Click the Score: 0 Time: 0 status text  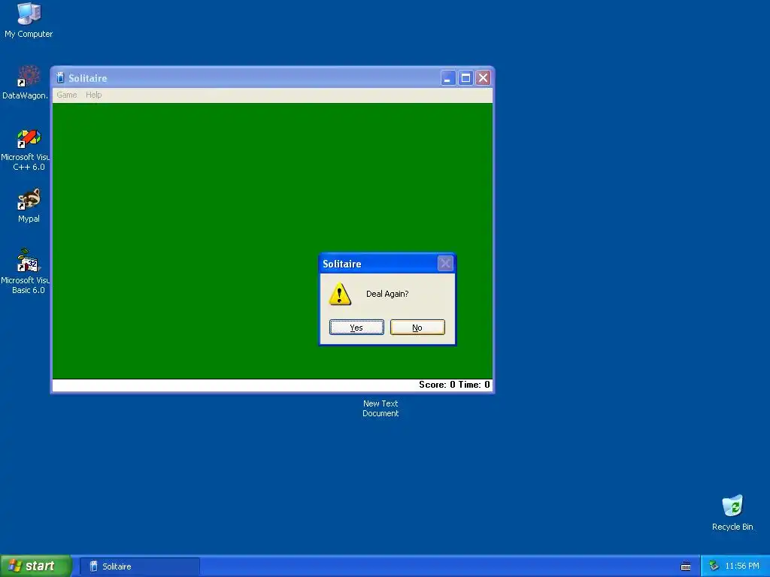[454, 385]
